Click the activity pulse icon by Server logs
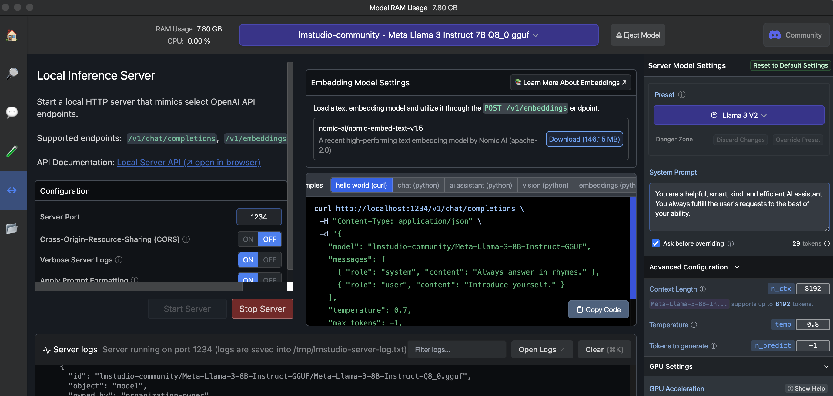 click(47, 350)
